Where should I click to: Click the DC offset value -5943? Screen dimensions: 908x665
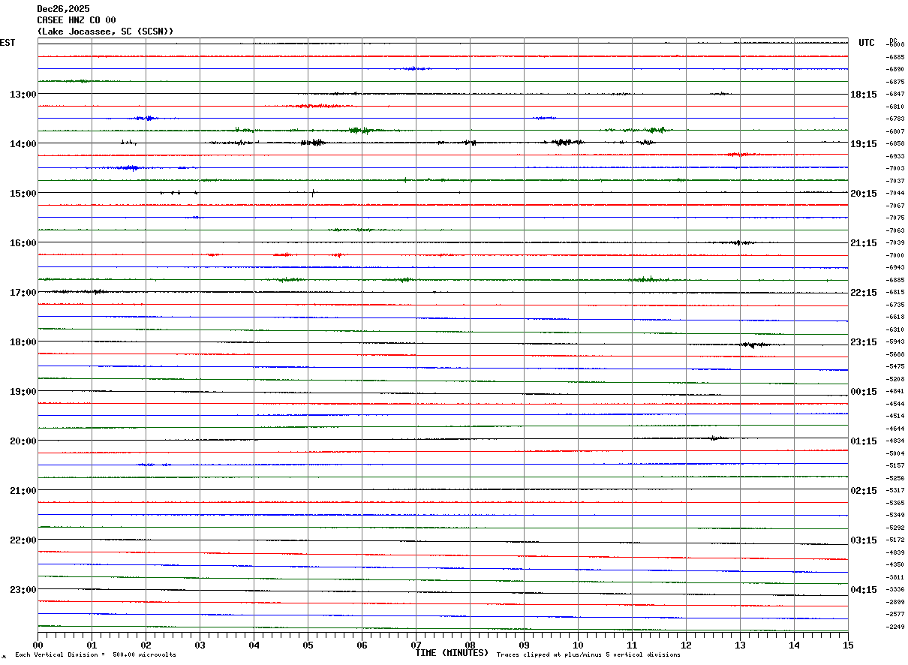pos(895,342)
